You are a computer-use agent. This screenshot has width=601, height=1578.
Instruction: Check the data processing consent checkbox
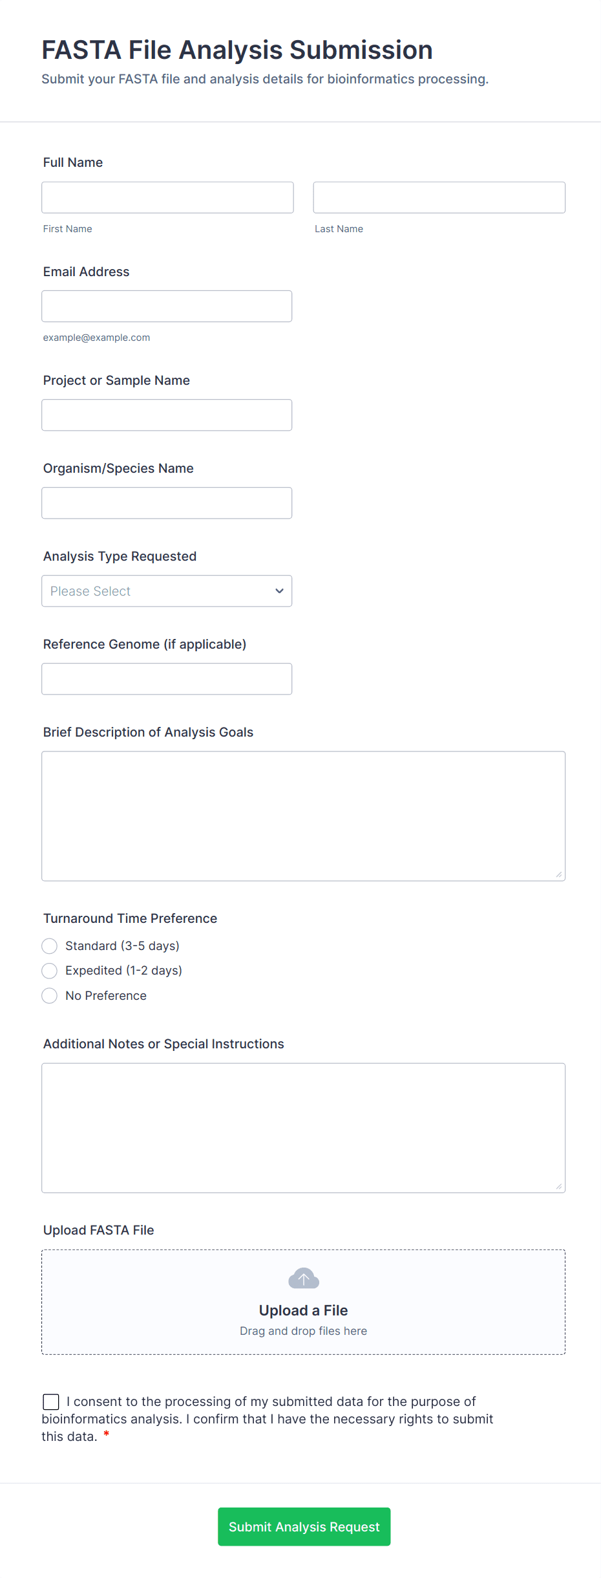click(x=51, y=1401)
